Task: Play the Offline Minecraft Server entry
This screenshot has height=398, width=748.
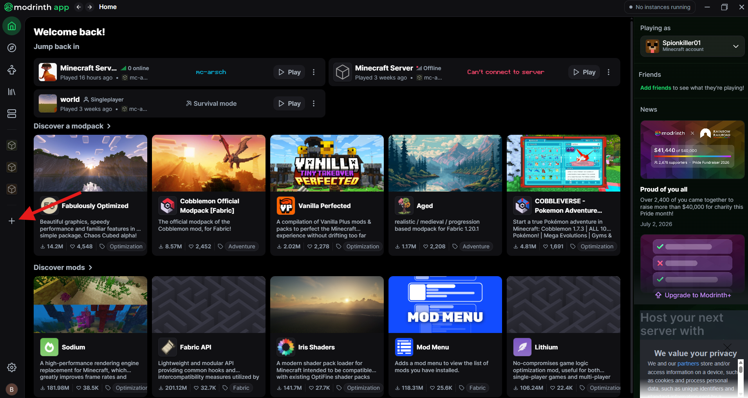Action: pyautogui.click(x=584, y=72)
